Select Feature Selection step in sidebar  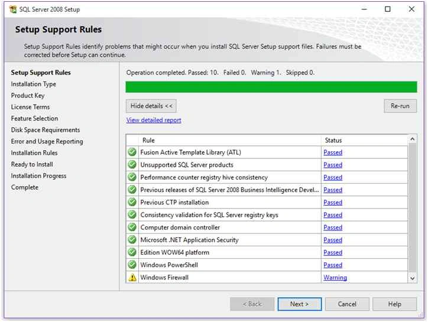point(34,118)
